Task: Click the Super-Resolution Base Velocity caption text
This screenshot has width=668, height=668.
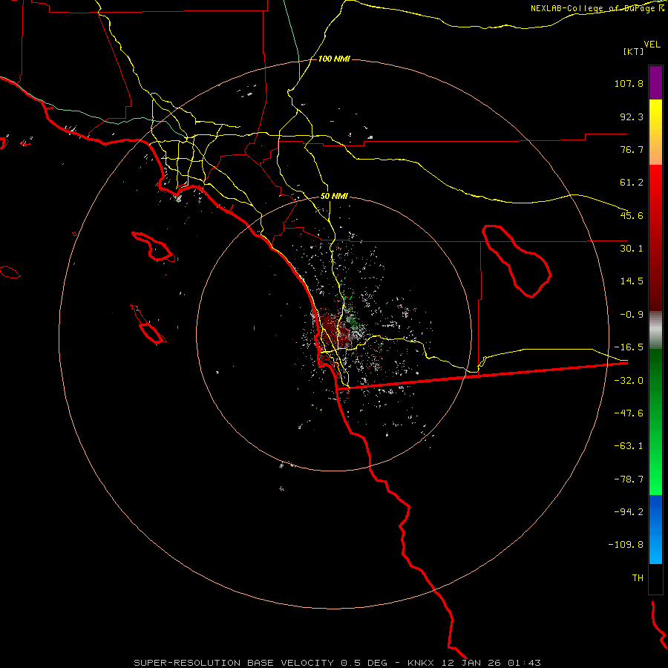Action: pyautogui.click(x=261, y=663)
